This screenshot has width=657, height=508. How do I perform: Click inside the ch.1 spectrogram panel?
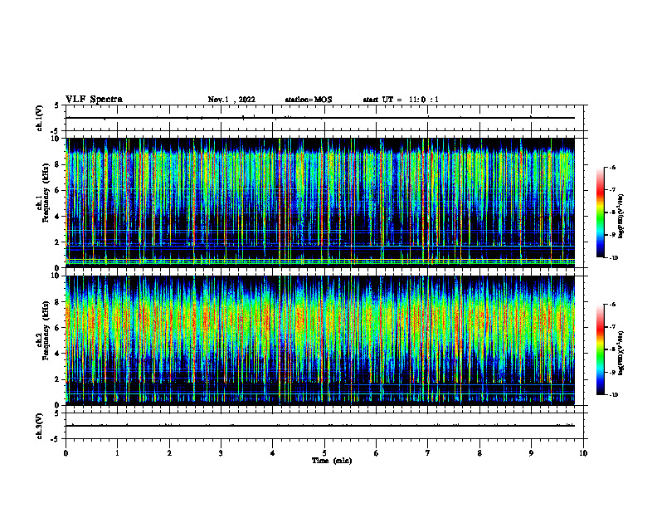pyautogui.click(x=320, y=203)
